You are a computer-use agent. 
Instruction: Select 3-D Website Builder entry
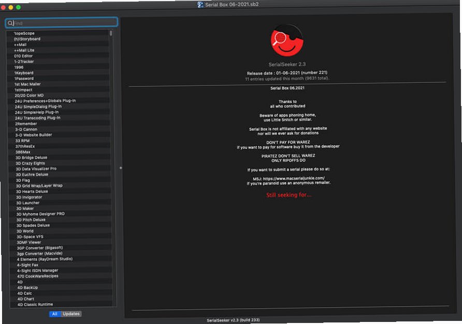(x=59, y=135)
